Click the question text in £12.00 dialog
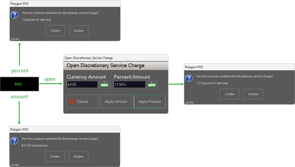295x167 pixels. tap(60, 139)
